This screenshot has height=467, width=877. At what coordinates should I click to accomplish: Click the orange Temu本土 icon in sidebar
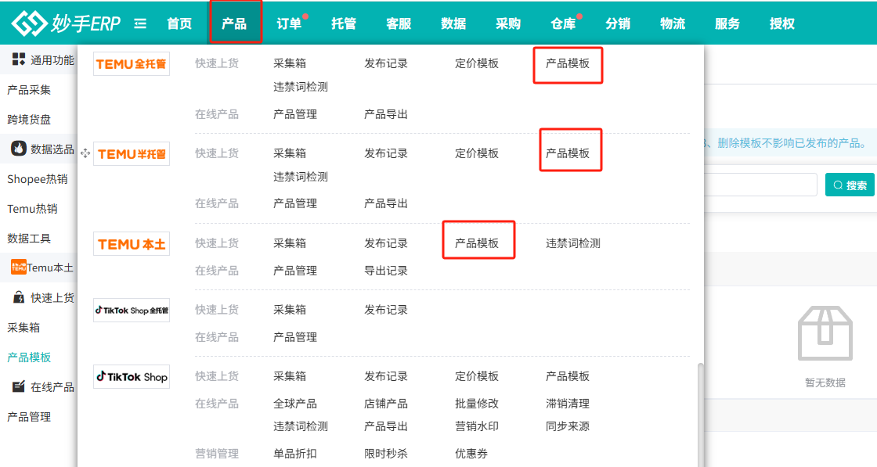click(x=19, y=267)
